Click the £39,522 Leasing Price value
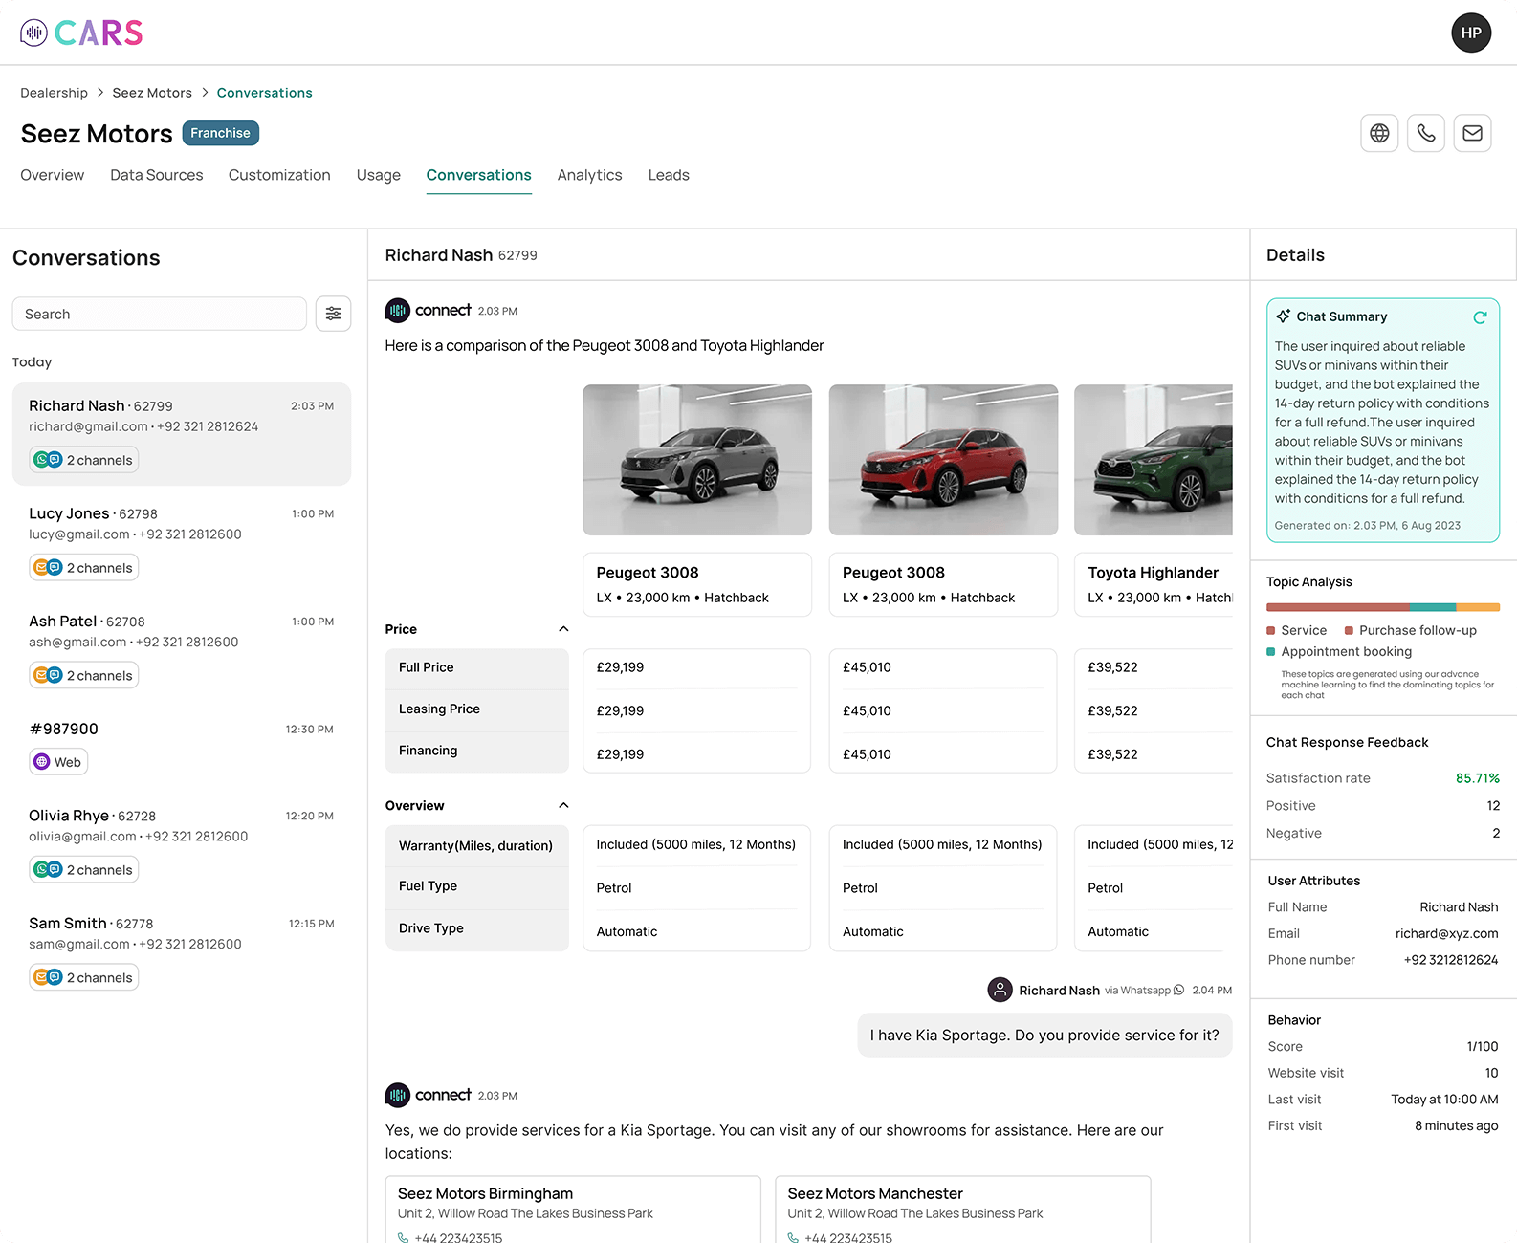The width and height of the screenshot is (1517, 1243). pyautogui.click(x=1112, y=710)
